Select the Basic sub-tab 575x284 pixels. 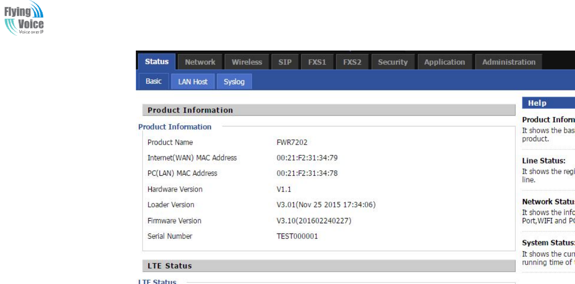[154, 81]
